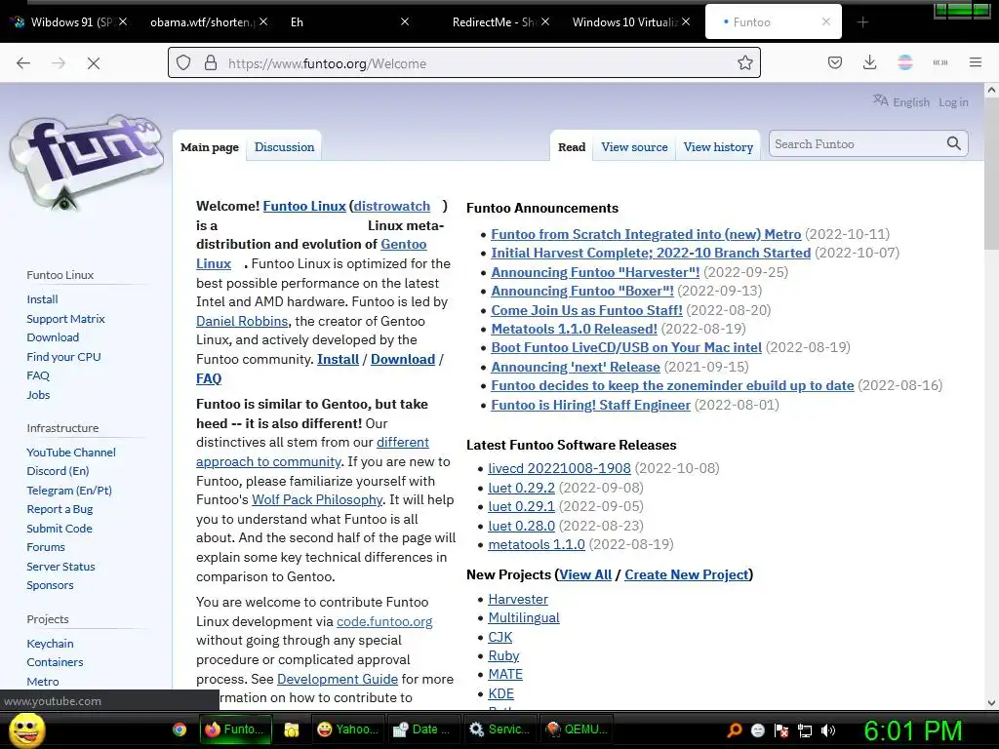Open the luet 0.29.2 release link
The width and height of the screenshot is (999, 749).
(521, 488)
